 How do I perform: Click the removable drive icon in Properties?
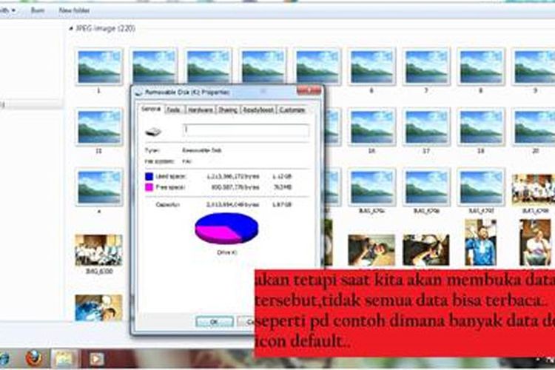coord(153,132)
